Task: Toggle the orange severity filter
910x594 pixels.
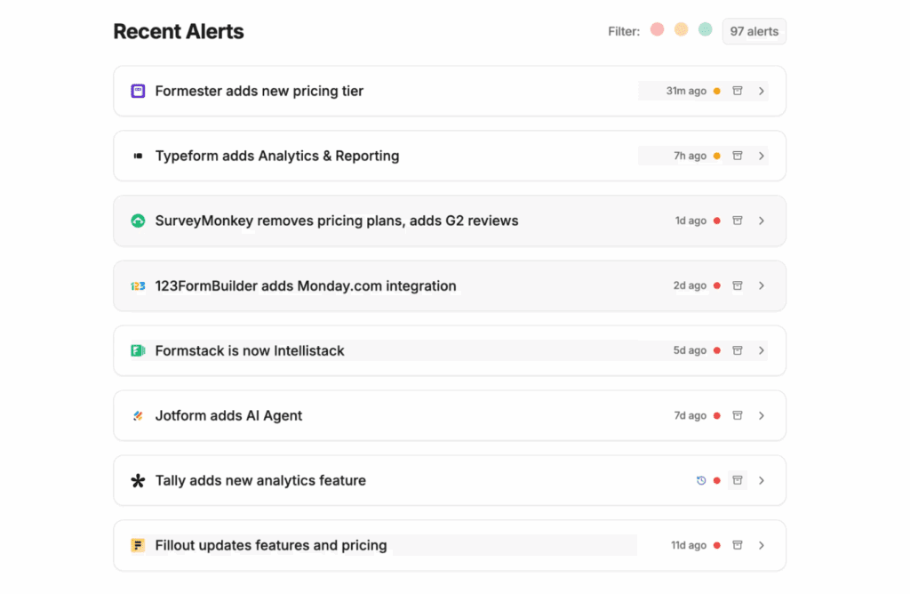Action: (x=681, y=29)
